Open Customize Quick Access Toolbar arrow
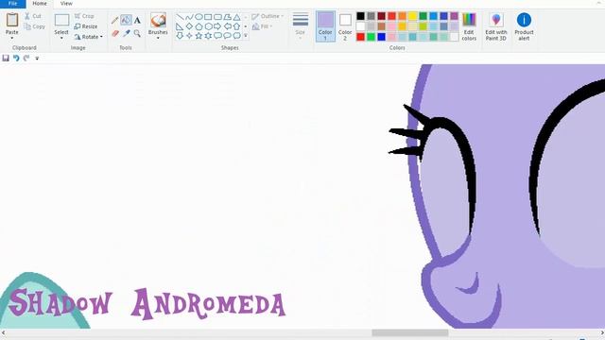This screenshot has height=340, width=605. tap(37, 59)
